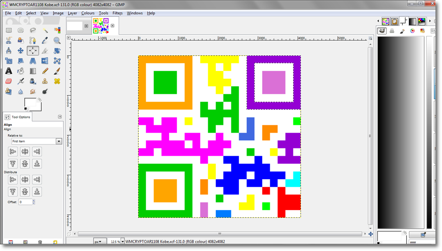Select the Zoom magnifier tool

(57, 40)
